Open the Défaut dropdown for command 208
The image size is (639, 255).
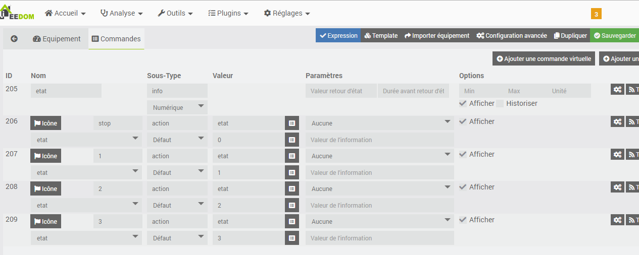click(177, 205)
